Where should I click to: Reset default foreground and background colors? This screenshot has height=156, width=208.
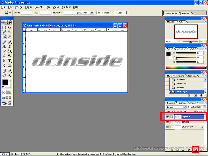(x=3, y=87)
